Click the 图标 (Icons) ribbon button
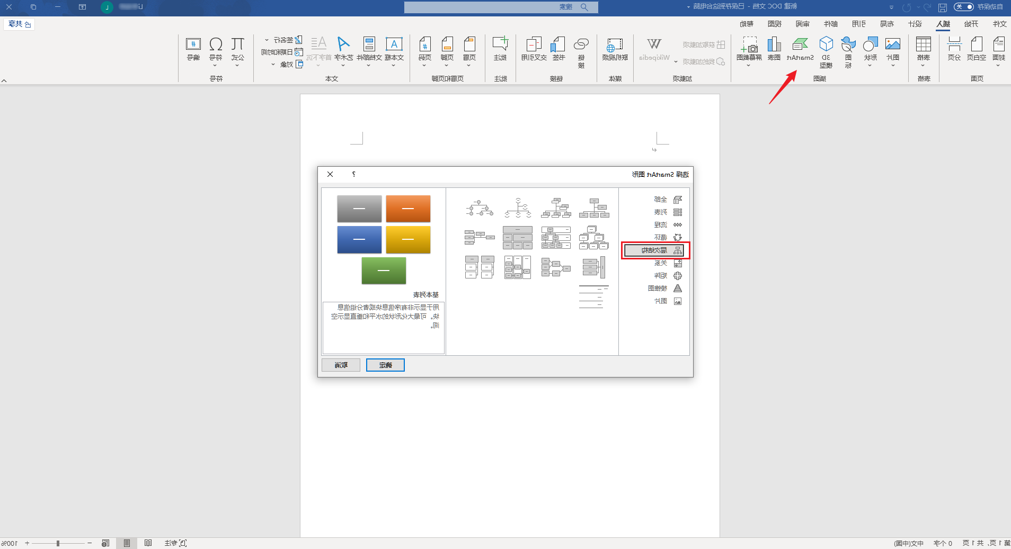The height and width of the screenshot is (549, 1011). [848, 52]
